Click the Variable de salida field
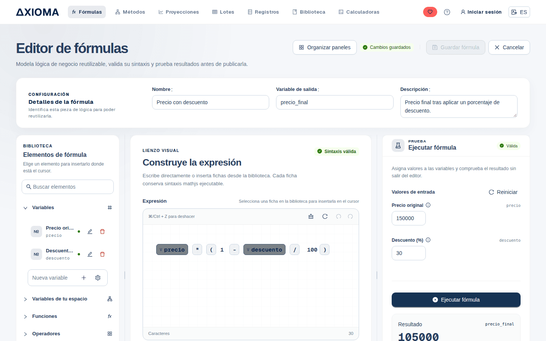Image resolution: width=546 pixels, height=341 pixels. pyautogui.click(x=334, y=102)
